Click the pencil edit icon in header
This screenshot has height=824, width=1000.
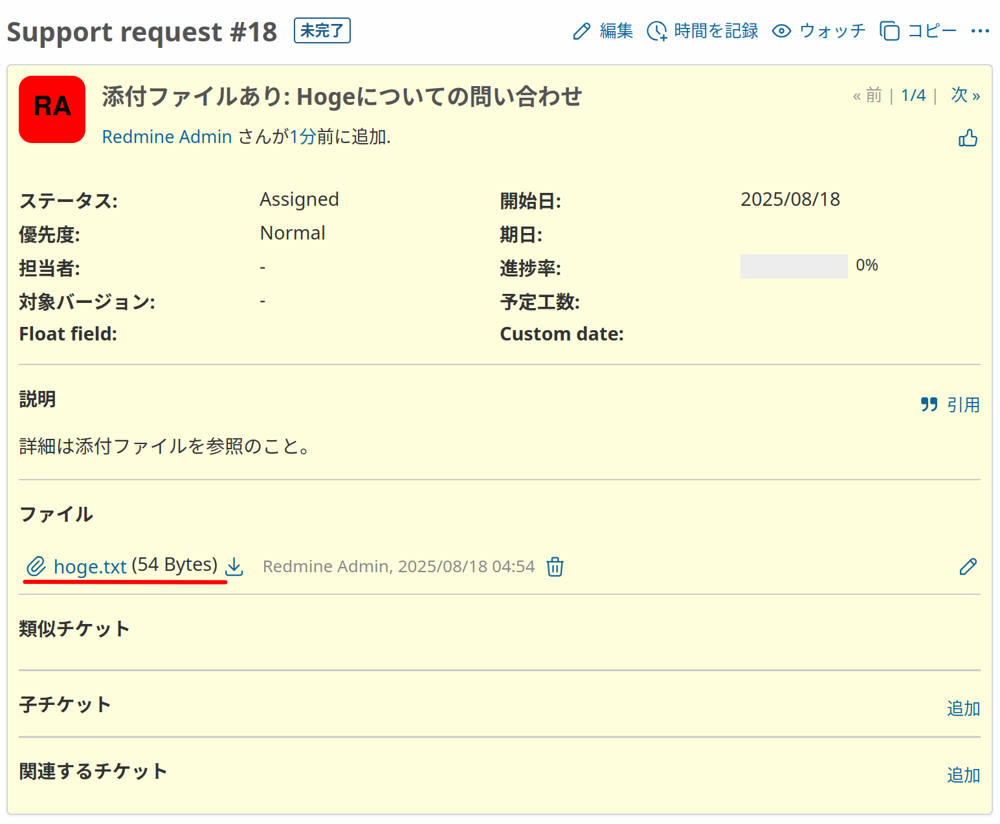(582, 31)
